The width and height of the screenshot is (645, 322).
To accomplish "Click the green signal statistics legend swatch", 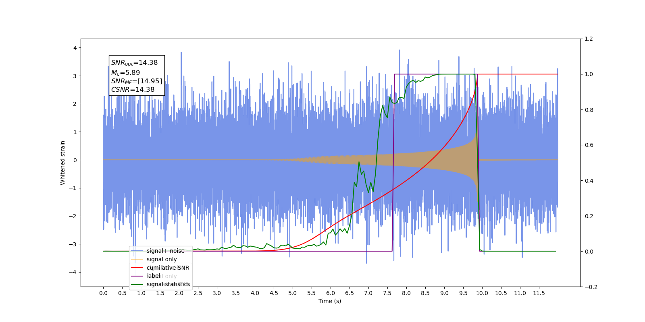I will point(137,284).
